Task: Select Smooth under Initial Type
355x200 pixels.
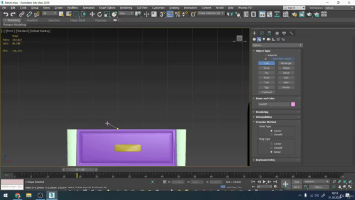Action: 271,134
